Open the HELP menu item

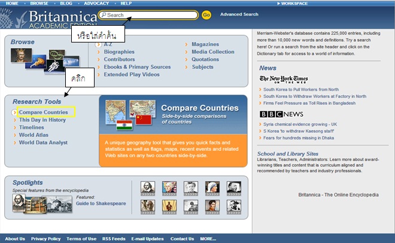tap(126, 3)
